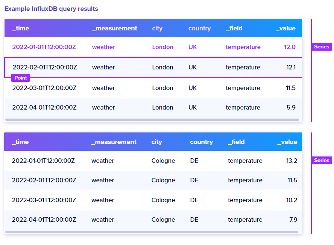
Task: Click the Series badge beside the Cologne table
Action: coord(322,161)
